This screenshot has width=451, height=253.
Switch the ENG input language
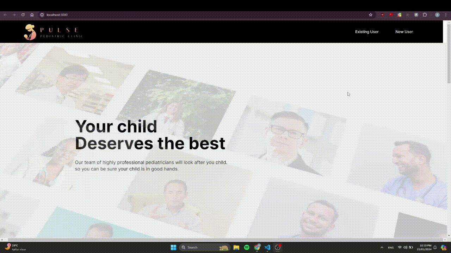pyautogui.click(x=391, y=247)
